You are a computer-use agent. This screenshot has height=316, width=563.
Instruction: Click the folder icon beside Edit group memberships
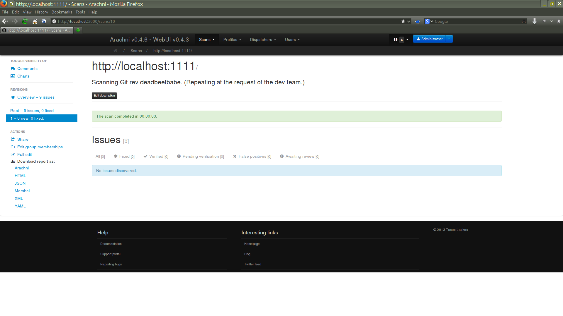tap(13, 147)
